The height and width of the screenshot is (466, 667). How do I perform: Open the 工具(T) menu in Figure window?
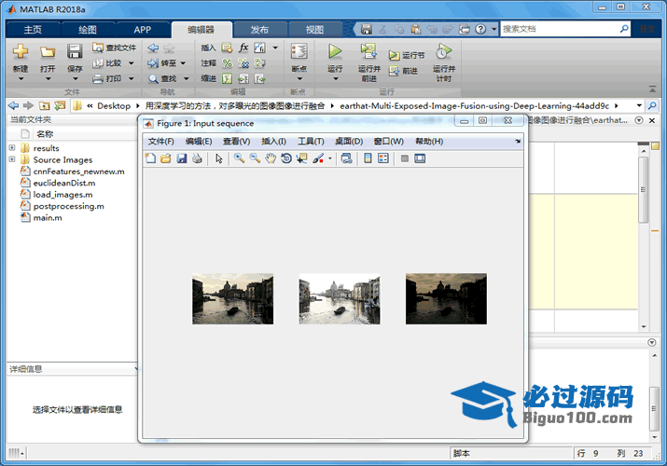point(311,142)
